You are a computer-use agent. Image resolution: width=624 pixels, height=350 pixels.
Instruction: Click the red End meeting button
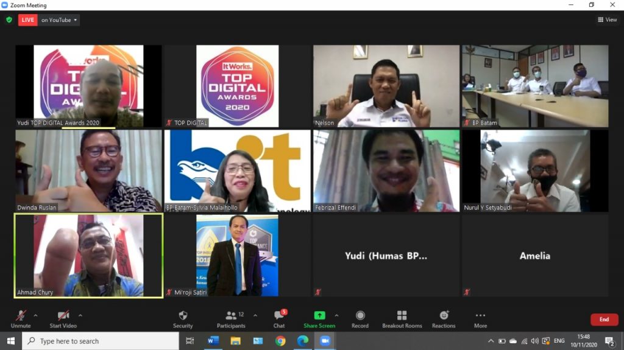[604, 320]
